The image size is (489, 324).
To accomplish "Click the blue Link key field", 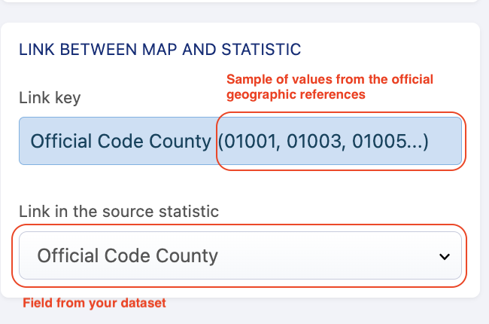I will [x=239, y=141].
